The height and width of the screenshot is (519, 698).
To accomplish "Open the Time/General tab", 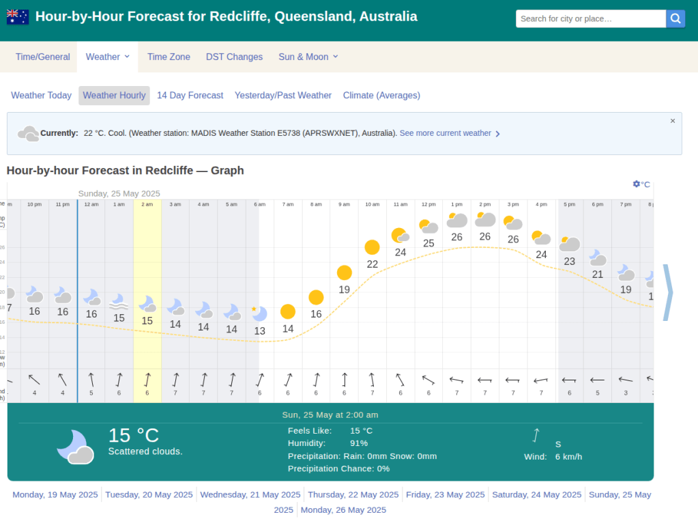I will [x=42, y=57].
